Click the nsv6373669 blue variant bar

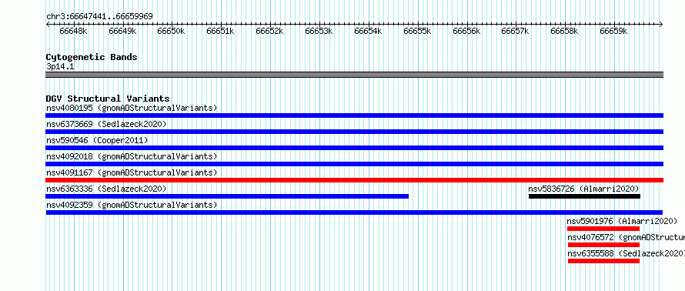click(x=354, y=132)
